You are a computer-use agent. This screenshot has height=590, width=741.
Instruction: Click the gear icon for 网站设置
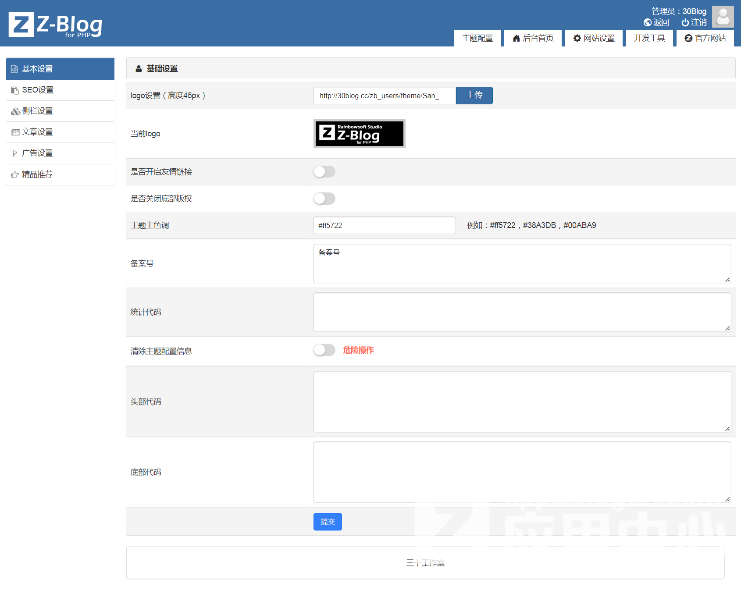tap(577, 39)
